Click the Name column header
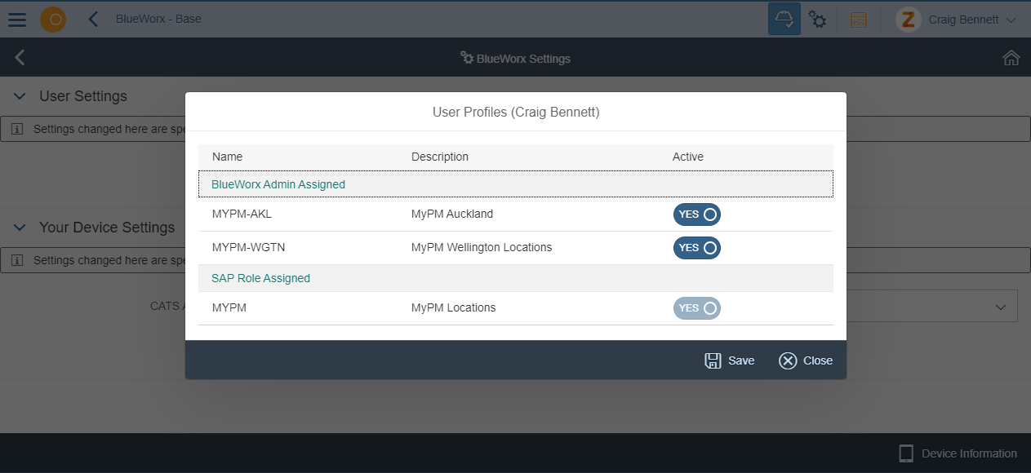The height and width of the screenshot is (473, 1031). [x=228, y=157]
